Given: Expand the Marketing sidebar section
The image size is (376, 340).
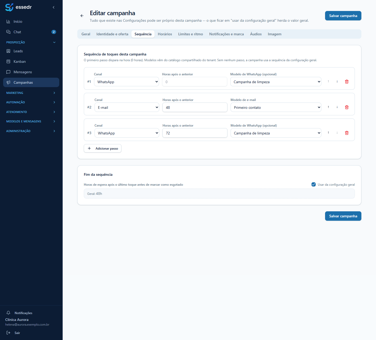Looking at the screenshot, I should (31, 93).
